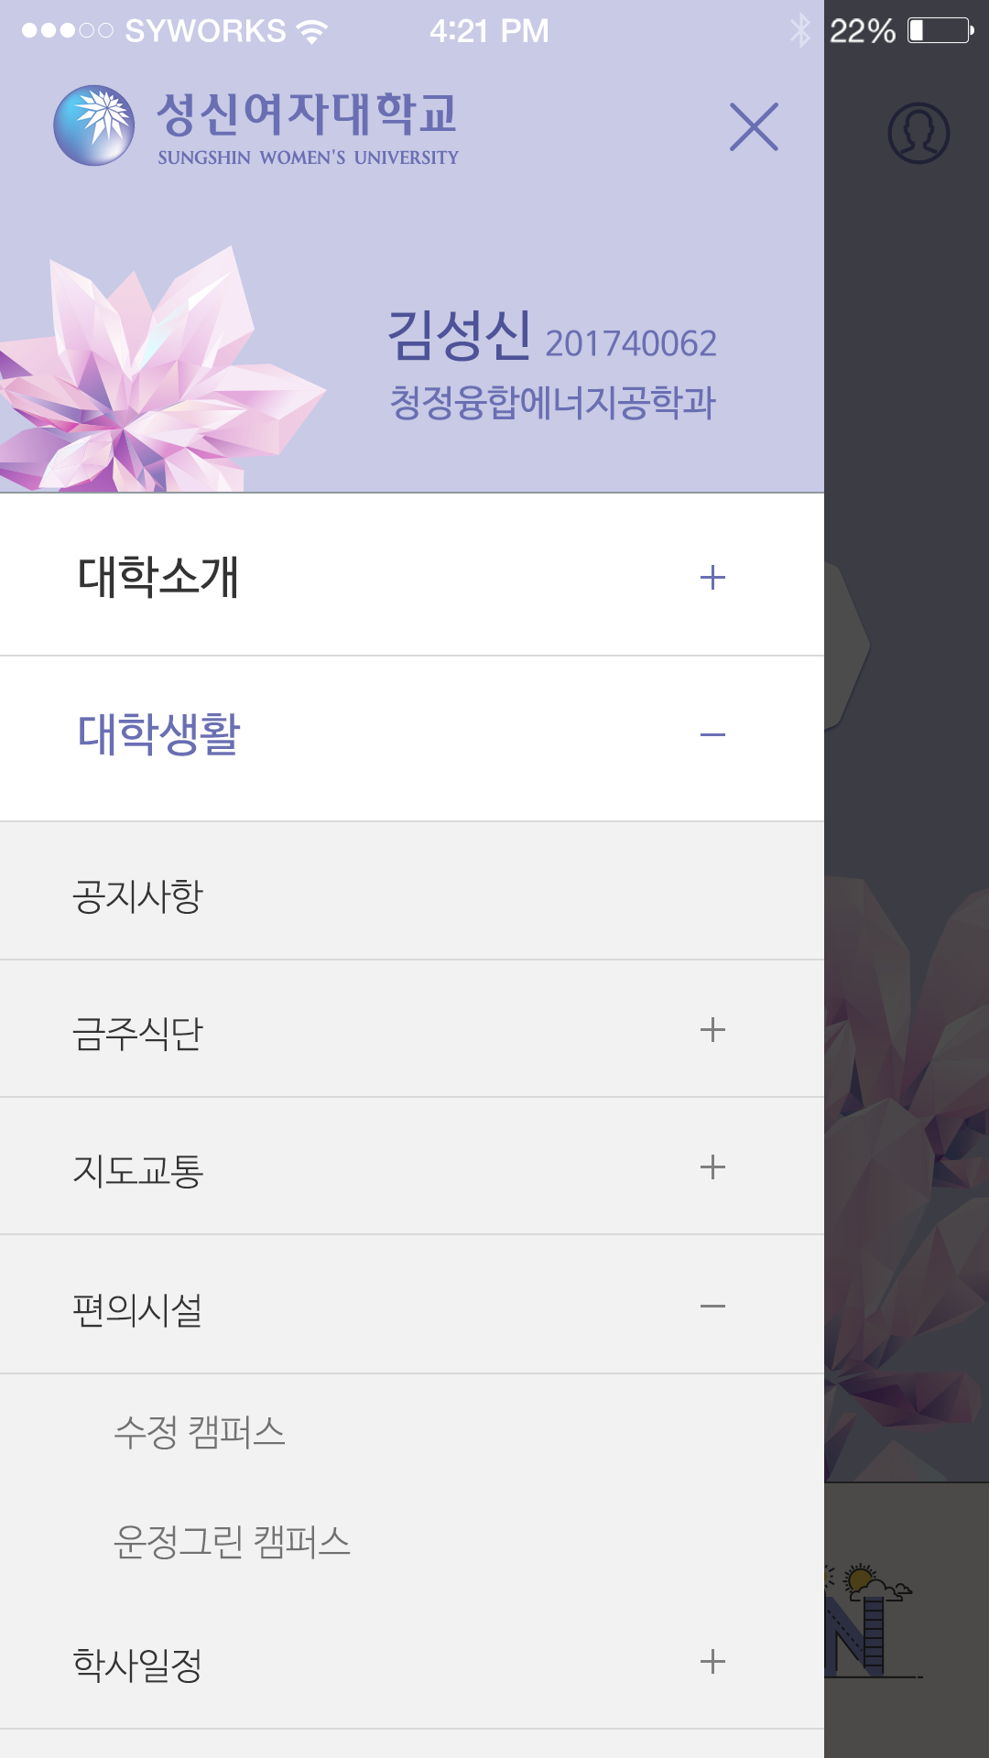Collapse 편의시설 using the minus icon
Viewport: 989px width, 1758px height.
(x=712, y=1307)
